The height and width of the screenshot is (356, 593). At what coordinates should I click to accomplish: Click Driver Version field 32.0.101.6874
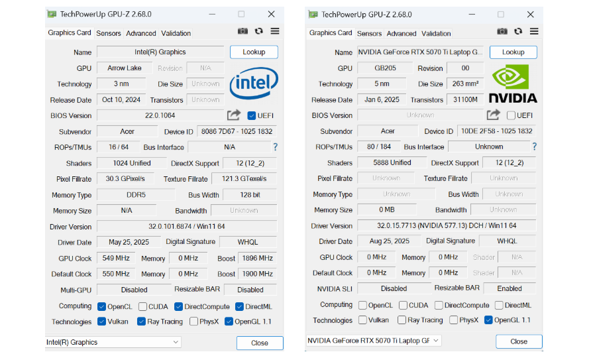point(187,226)
